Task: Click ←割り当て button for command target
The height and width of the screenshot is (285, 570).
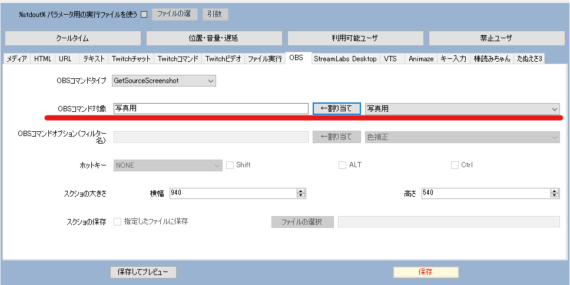Action: 337,108
